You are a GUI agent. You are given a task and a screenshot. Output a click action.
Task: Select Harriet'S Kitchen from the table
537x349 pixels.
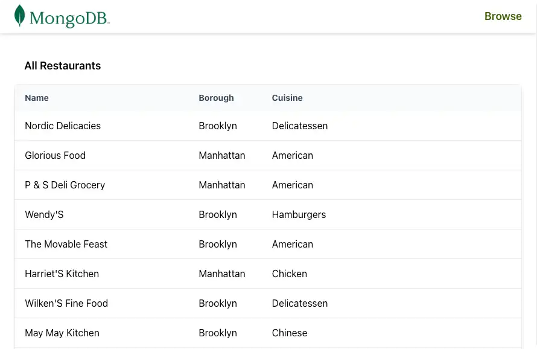[x=62, y=274]
